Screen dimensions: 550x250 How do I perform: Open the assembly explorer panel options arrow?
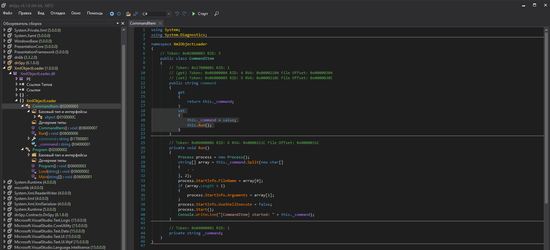click(118, 23)
